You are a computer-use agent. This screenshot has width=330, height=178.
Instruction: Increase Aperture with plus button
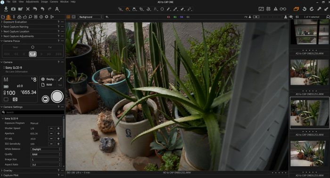pos(58,133)
